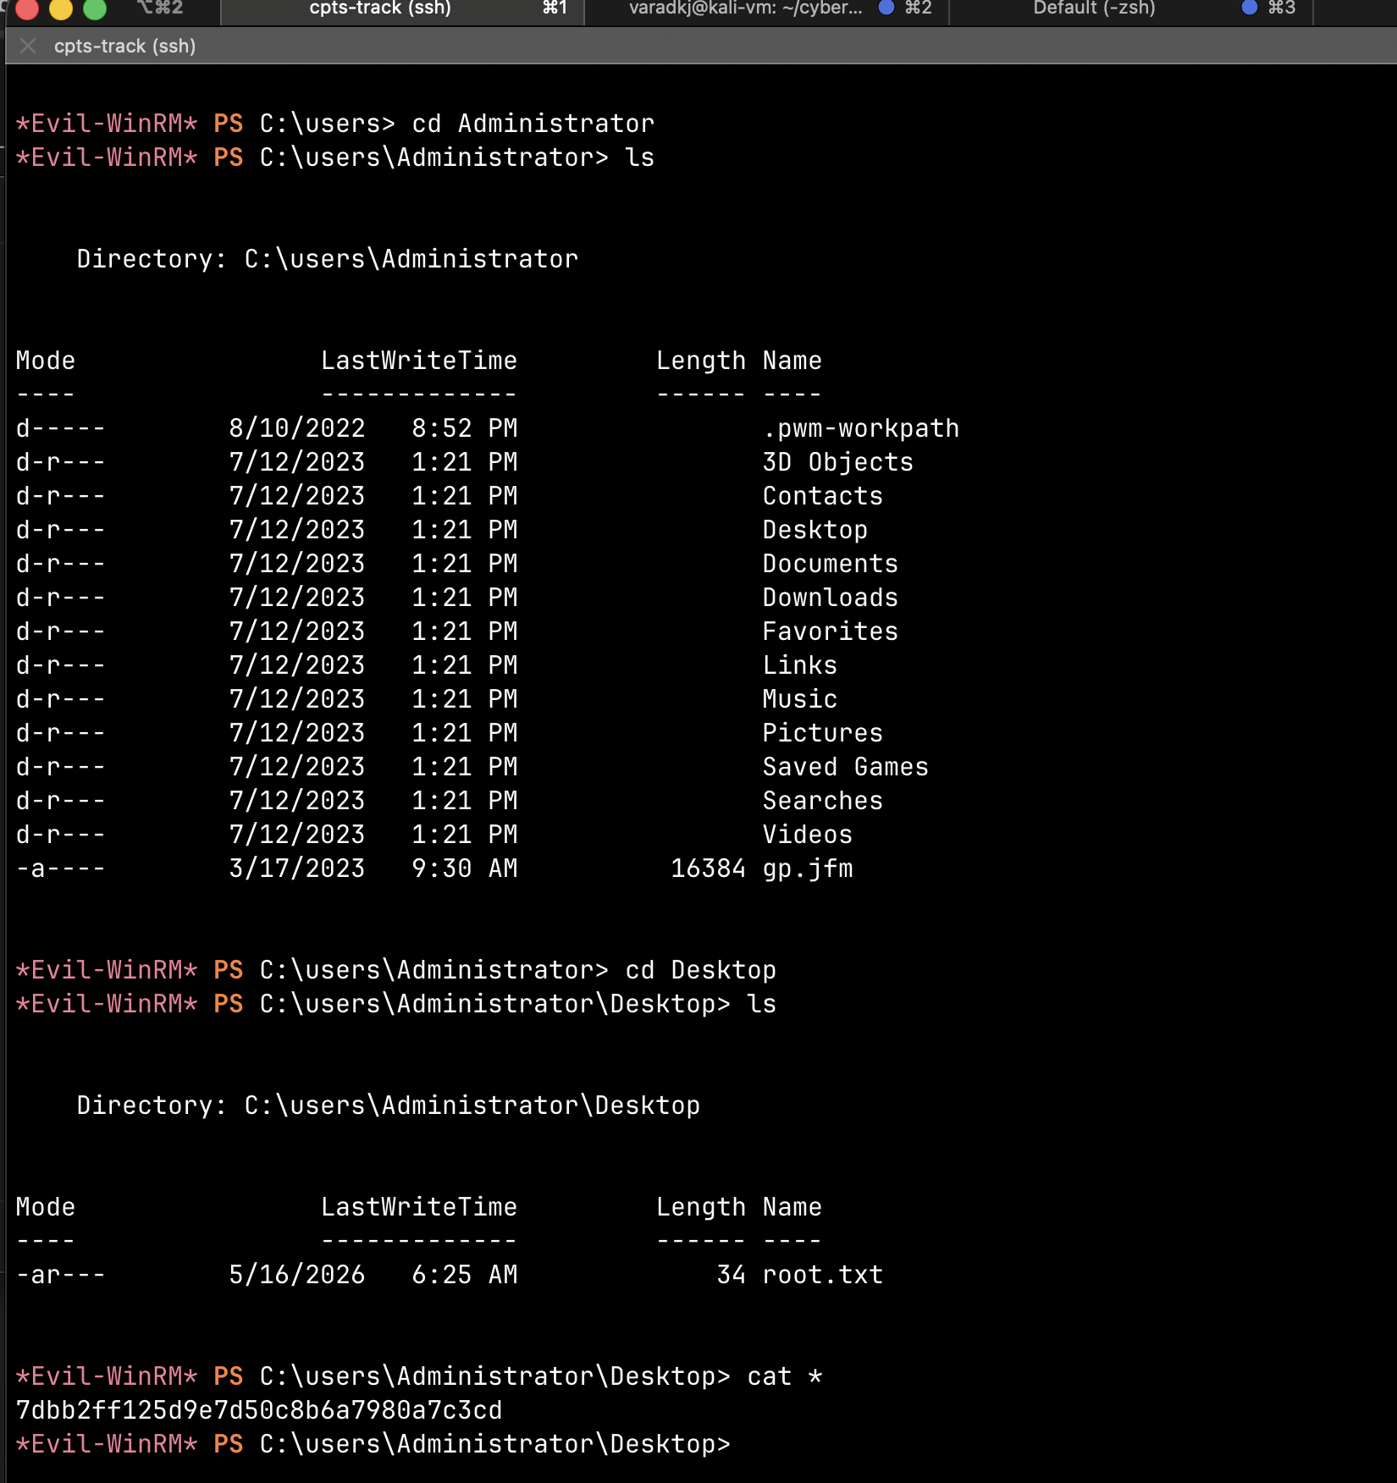Click the cat * command text
The width and height of the screenshot is (1397, 1483).
point(785,1376)
